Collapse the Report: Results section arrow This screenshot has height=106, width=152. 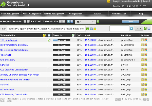[1, 22]
